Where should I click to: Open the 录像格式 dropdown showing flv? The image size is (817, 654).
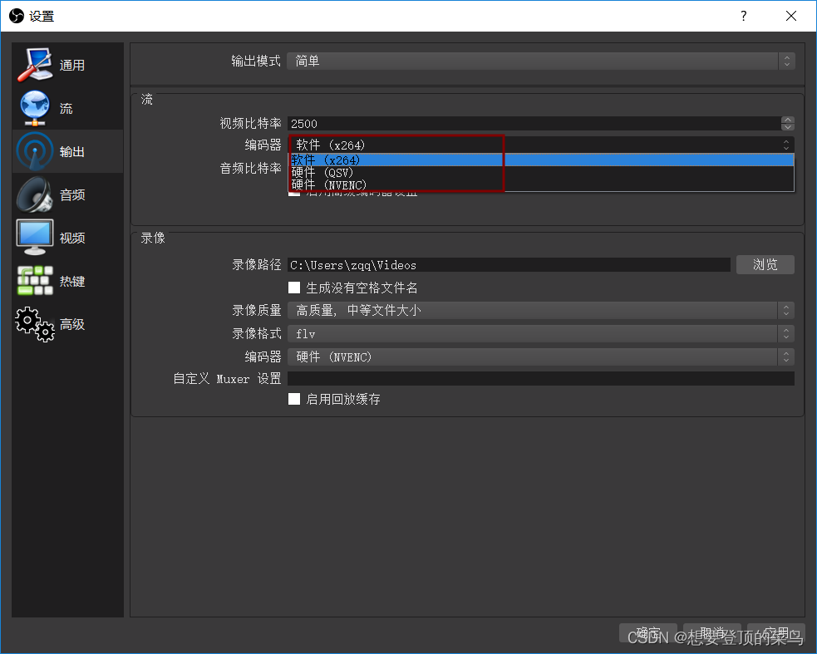click(541, 333)
